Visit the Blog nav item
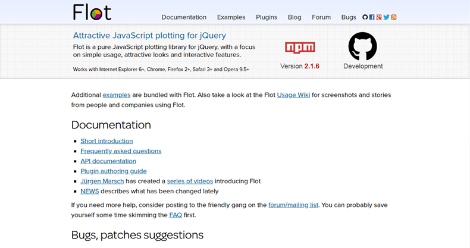This screenshot has height=248, width=470. pyautogui.click(x=294, y=17)
